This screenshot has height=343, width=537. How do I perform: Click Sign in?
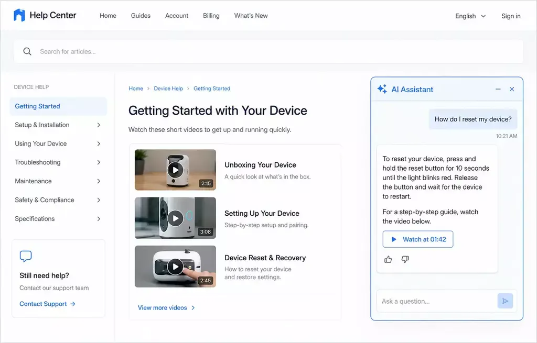[x=511, y=16]
